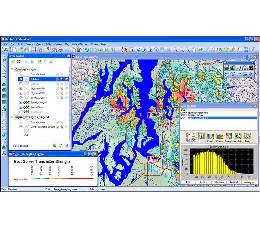Click the blue help icon in Layer Control

click(x=67, y=146)
